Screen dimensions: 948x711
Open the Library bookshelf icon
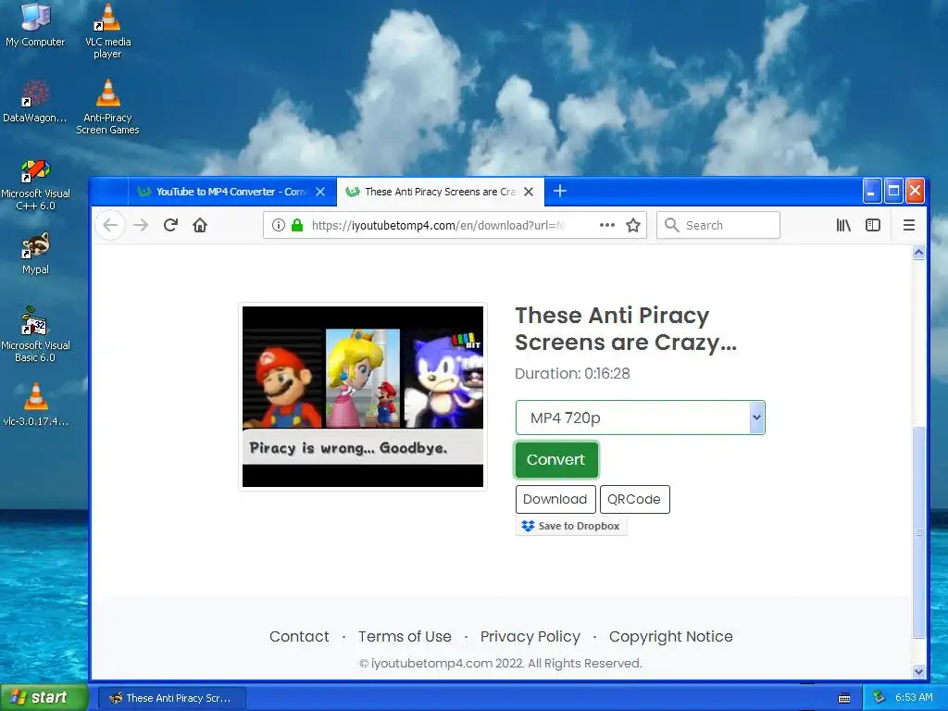pyautogui.click(x=843, y=226)
